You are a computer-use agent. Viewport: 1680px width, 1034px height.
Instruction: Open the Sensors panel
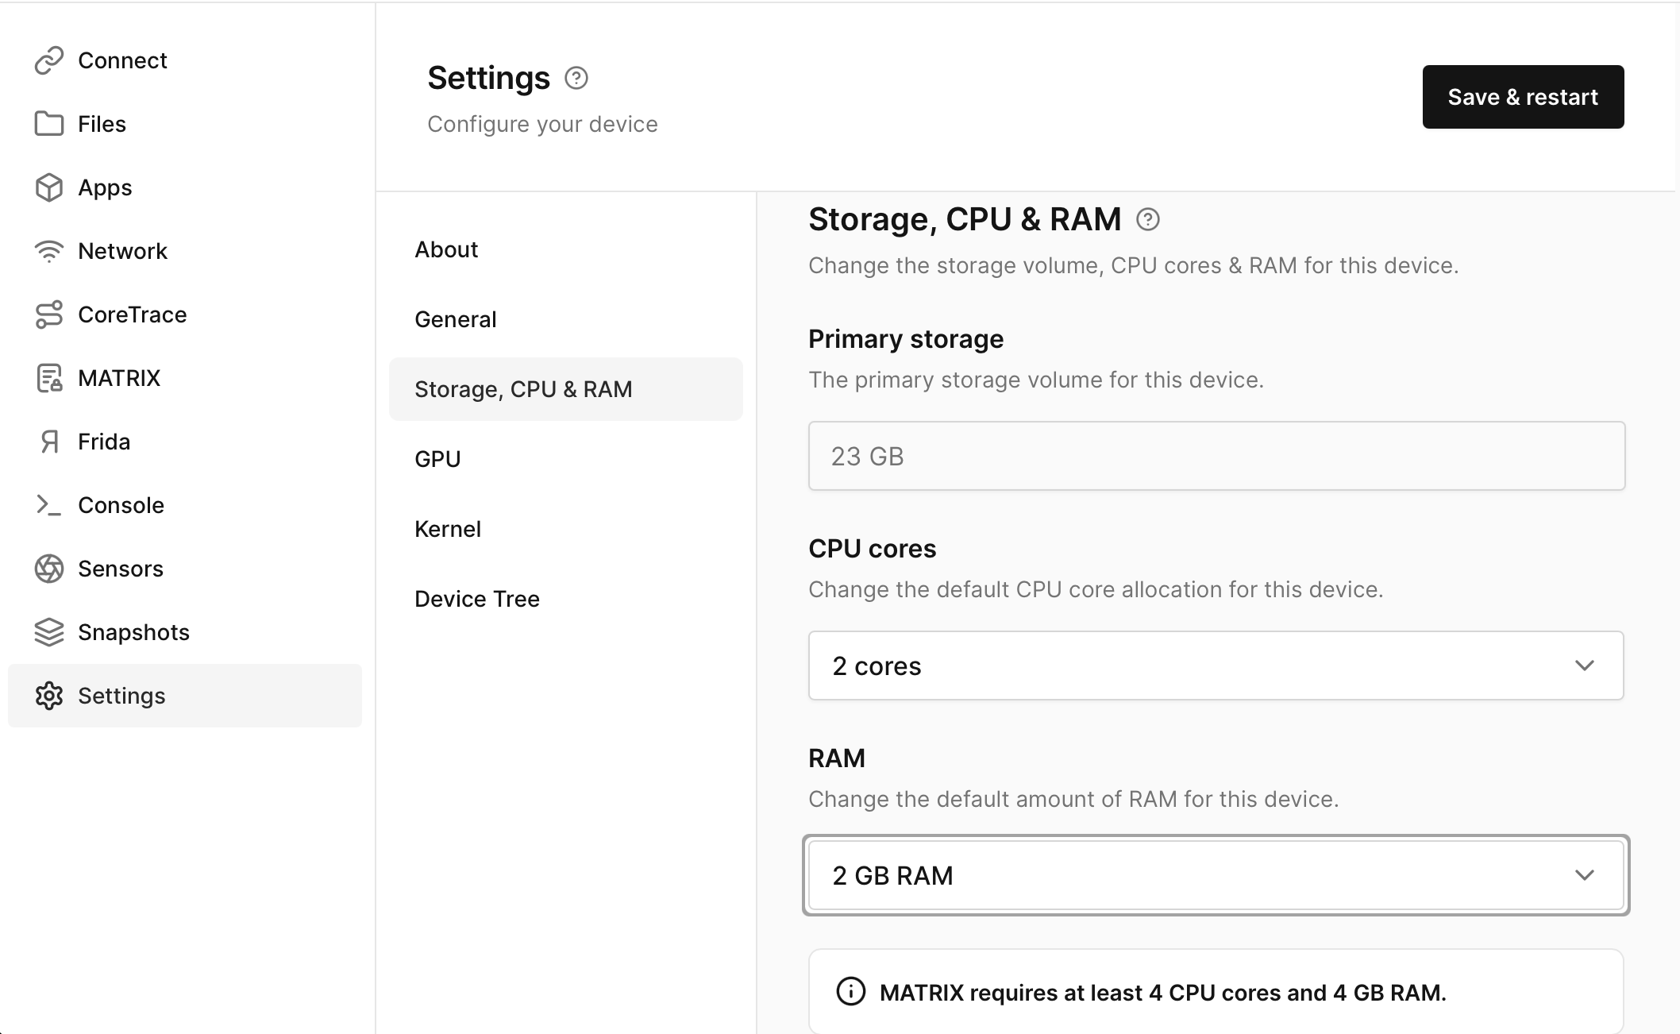click(120, 569)
